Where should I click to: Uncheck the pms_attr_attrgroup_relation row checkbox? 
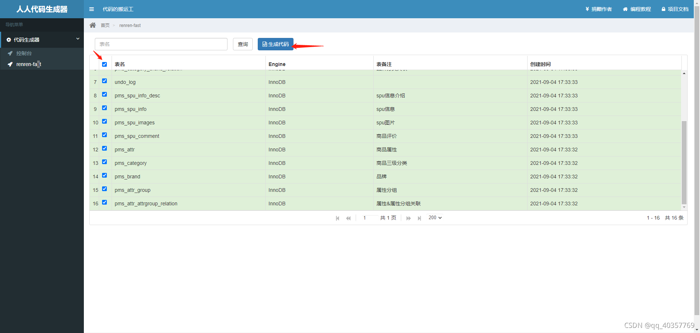click(105, 202)
